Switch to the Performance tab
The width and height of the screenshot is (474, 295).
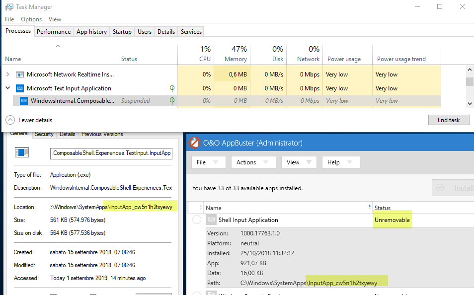click(x=54, y=32)
